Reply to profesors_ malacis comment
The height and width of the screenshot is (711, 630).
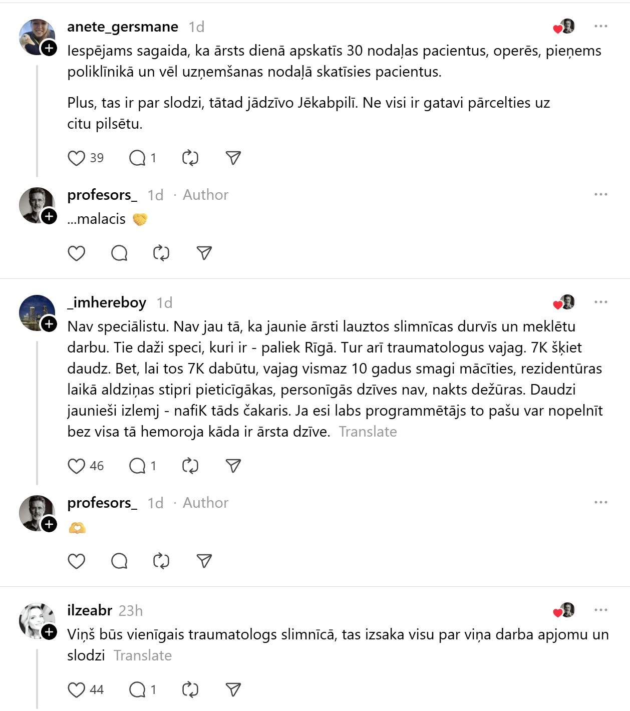click(x=119, y=253)
